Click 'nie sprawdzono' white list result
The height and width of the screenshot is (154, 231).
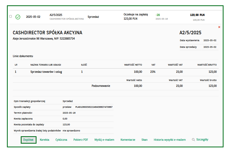click(x=71, y=131)
